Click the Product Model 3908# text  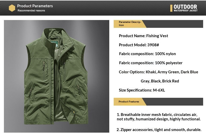(x=139, y=45)
